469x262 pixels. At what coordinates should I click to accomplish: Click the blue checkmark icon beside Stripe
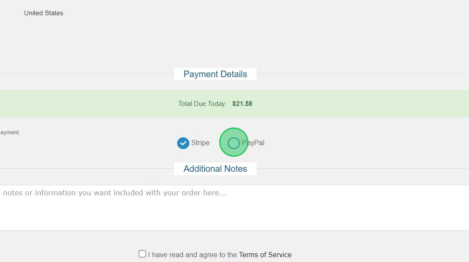pyautogui.click(x=183, y=143)
